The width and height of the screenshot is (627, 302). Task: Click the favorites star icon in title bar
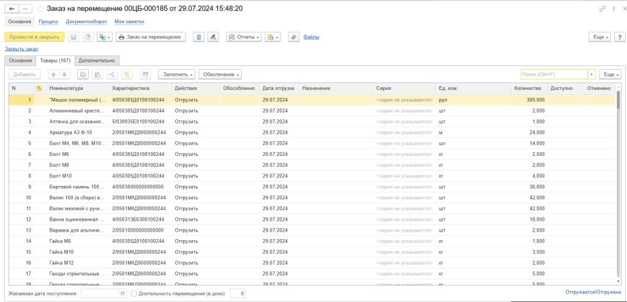(40, 9)
